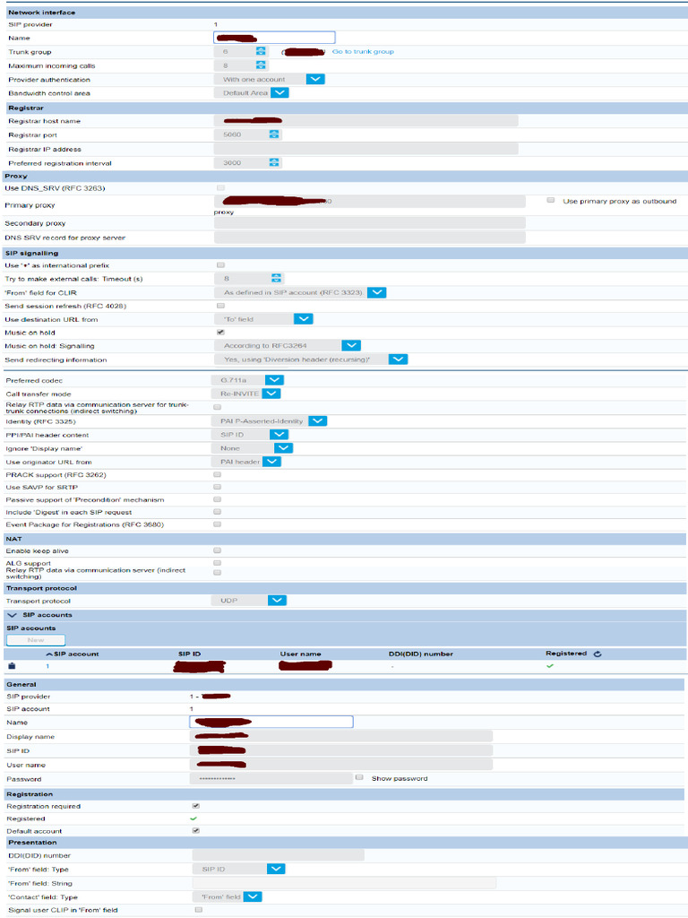
Task: Open Music on hold Signalling dropdown
Action: tap(351, 345)
